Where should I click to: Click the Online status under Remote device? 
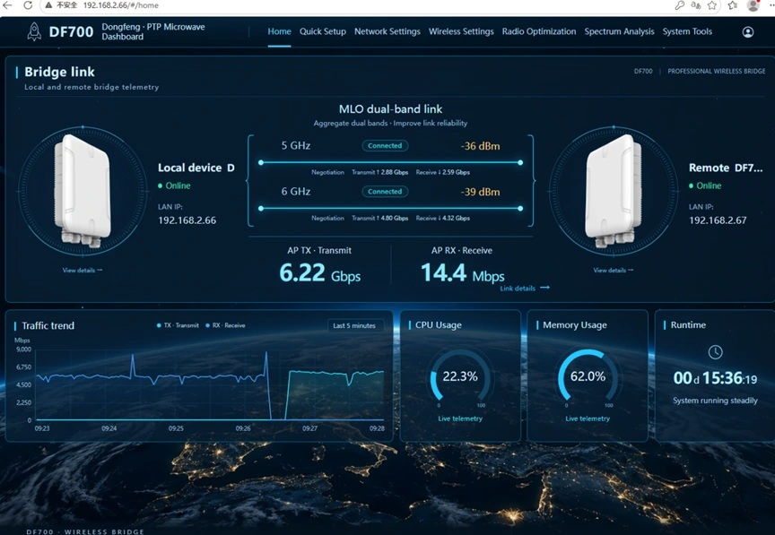coord(705,186)
